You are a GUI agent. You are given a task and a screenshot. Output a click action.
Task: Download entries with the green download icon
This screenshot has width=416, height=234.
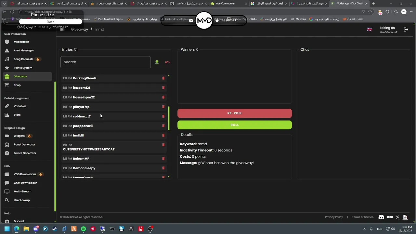157,62
